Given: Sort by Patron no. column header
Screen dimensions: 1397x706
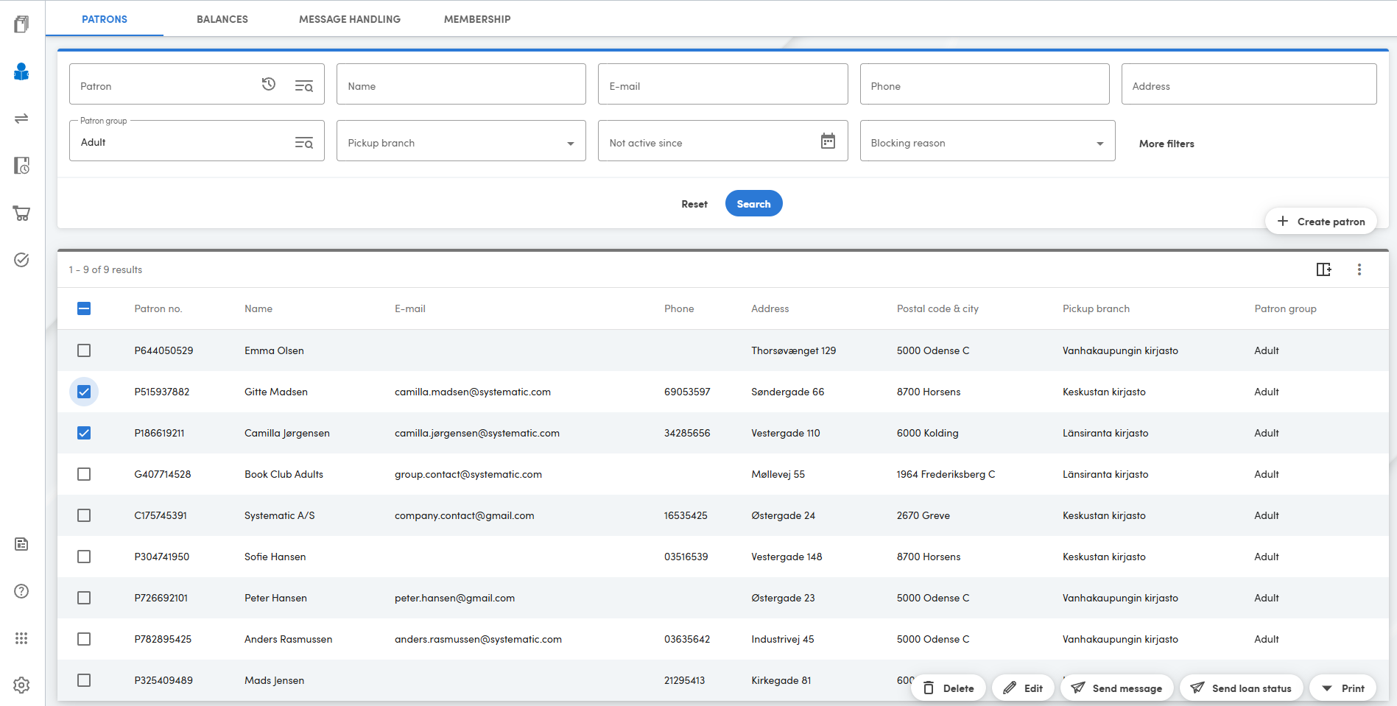Looking at the screenshot, I should (158, 308).
